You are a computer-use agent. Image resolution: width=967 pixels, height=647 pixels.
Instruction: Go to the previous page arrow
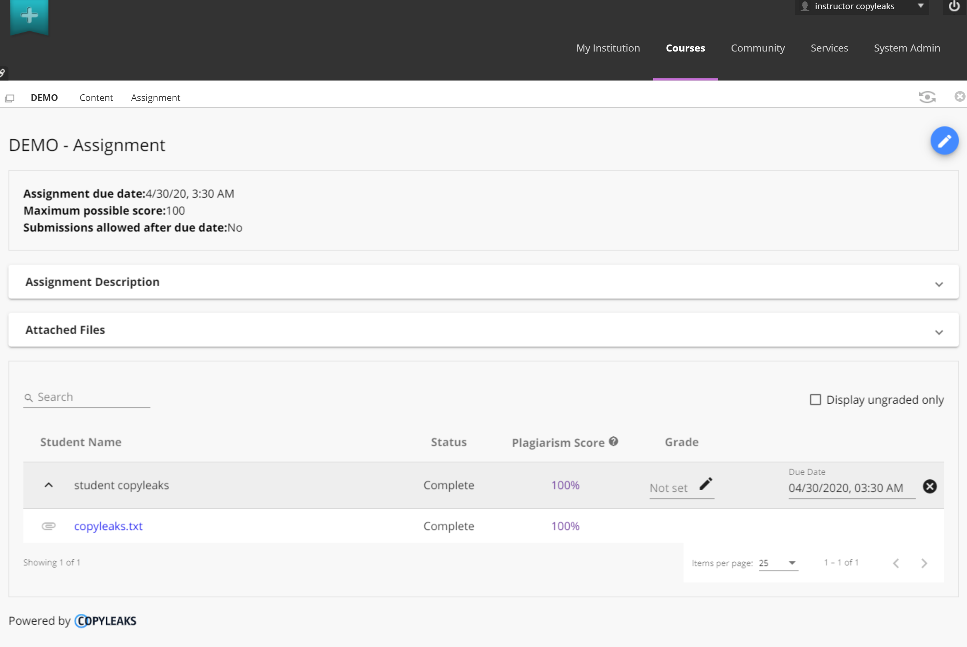[896, 563]
